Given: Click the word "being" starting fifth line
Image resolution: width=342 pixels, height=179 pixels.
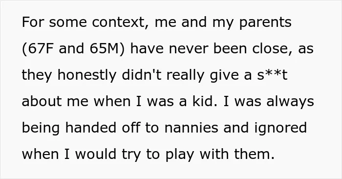Looking at the screenshot, I should pyautogui.click(x=41, y=128).
